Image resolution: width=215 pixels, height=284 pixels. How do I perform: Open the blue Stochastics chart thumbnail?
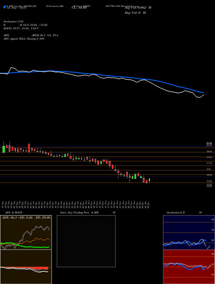[189, 232]
